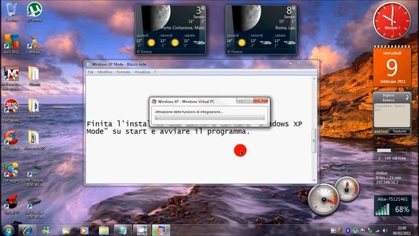The width and height of the screenshot is (419, 236).
Task: Click the Traduce button in translator gadget
Action: (399, 131)
